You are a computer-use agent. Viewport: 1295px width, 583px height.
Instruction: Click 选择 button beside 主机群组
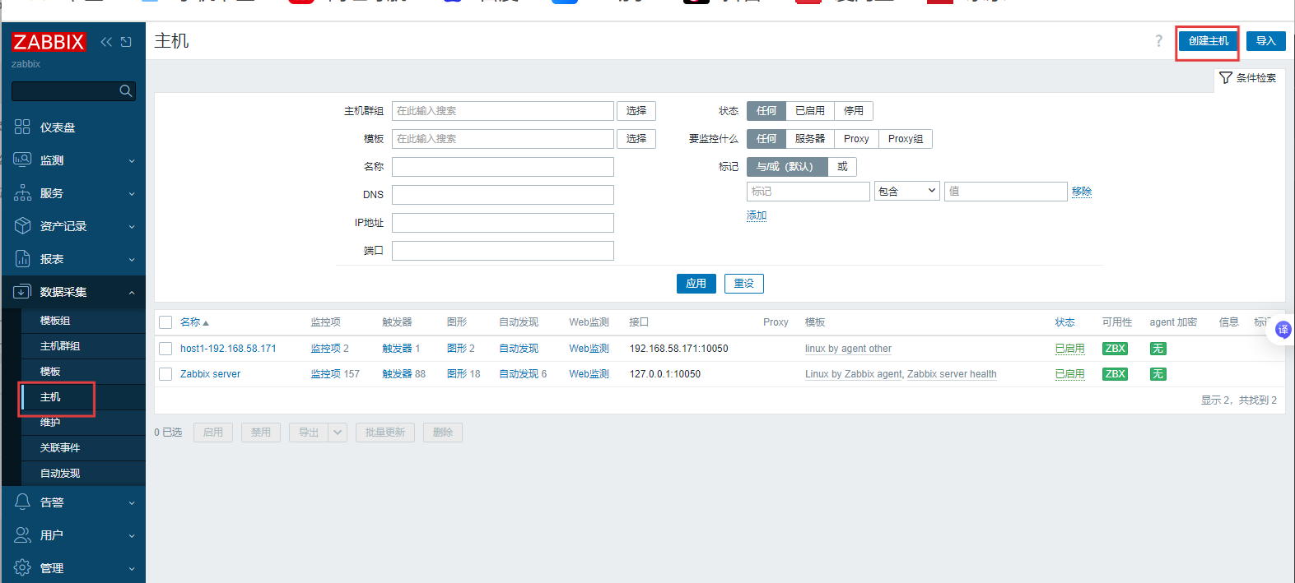(636, 111)
